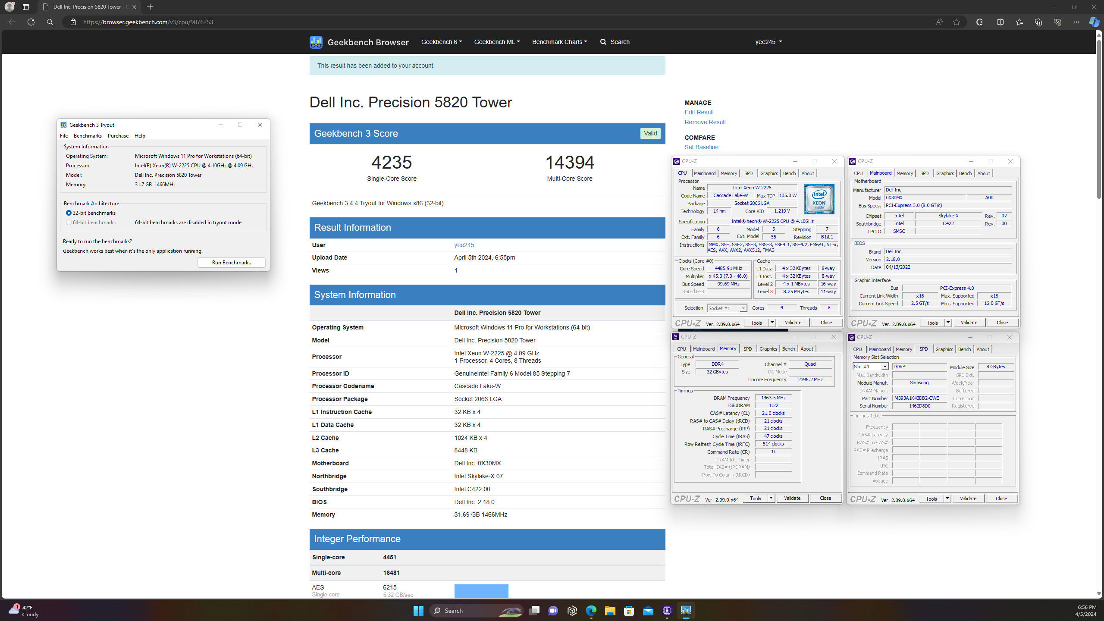
Task: Click the Geekbench Browser logo icon
Action: coord(316,42)
